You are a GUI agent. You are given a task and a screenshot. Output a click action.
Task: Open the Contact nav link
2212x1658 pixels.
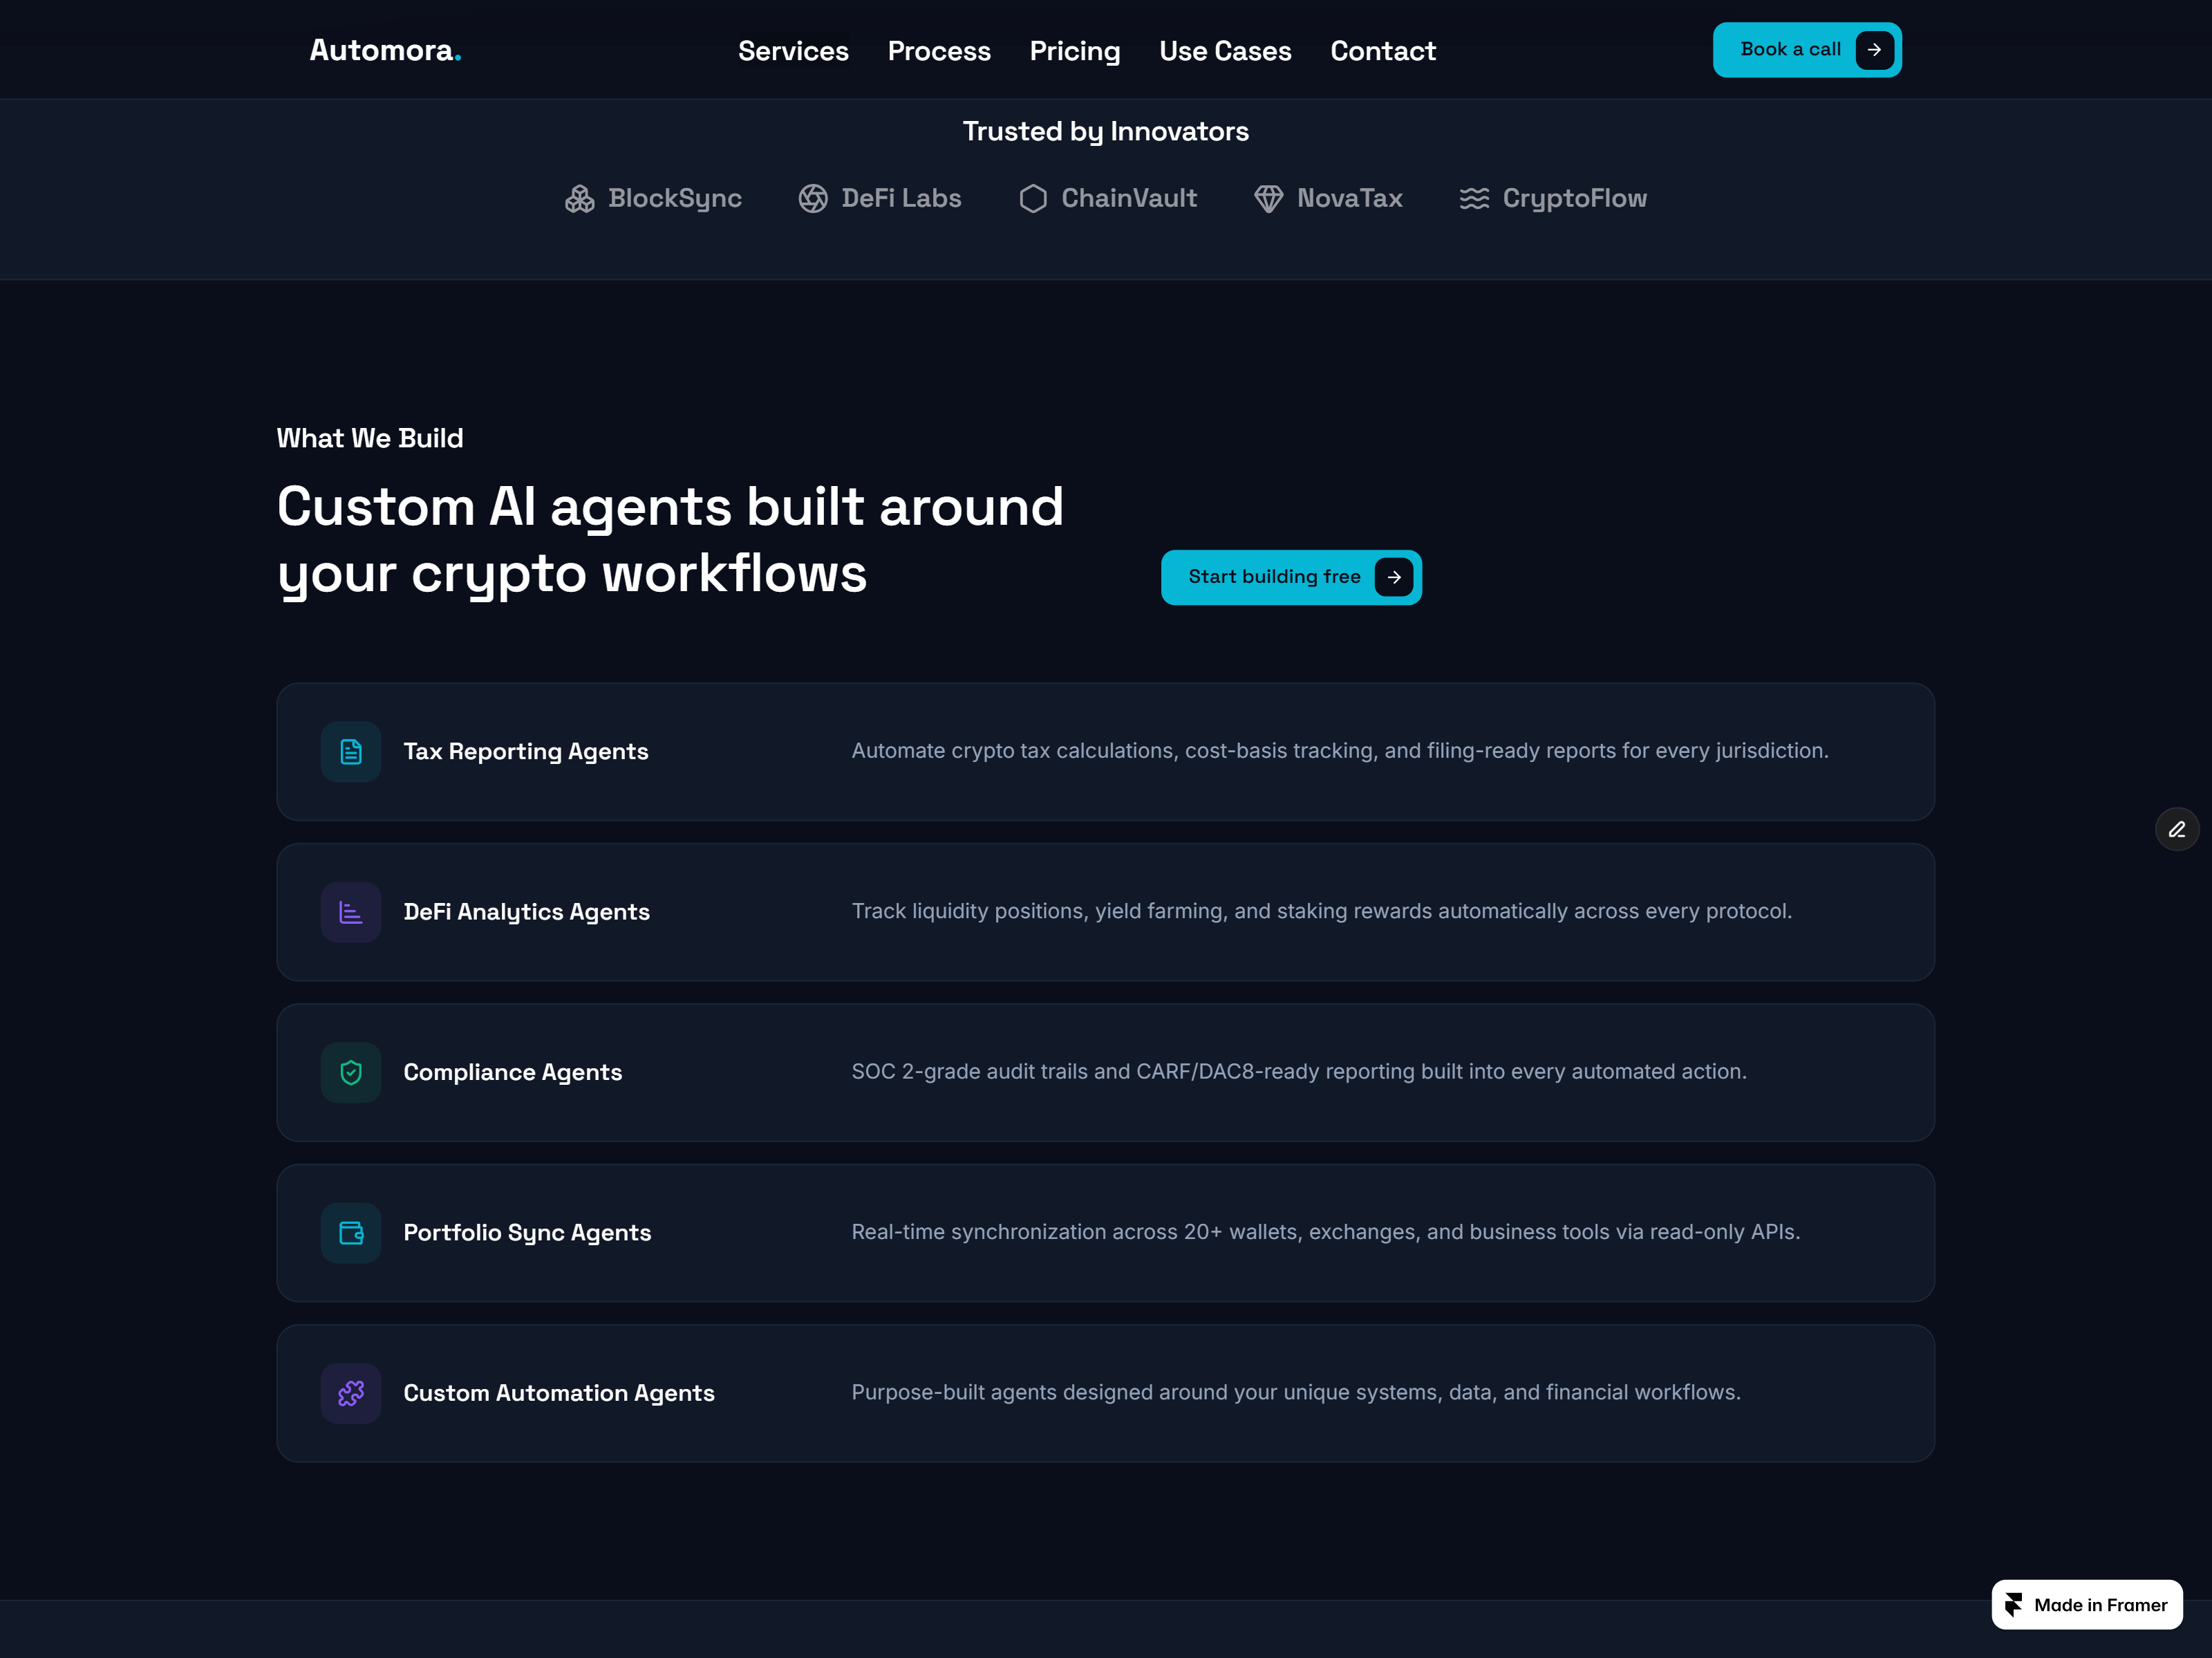1383,51
